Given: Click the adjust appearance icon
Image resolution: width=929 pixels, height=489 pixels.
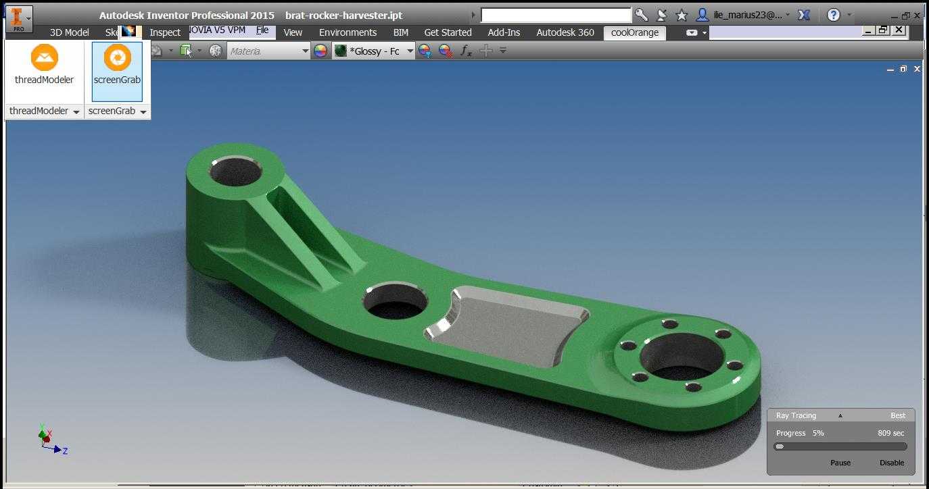Looking at the screenshot, I should pyautogui.click(x=425, y=51).
